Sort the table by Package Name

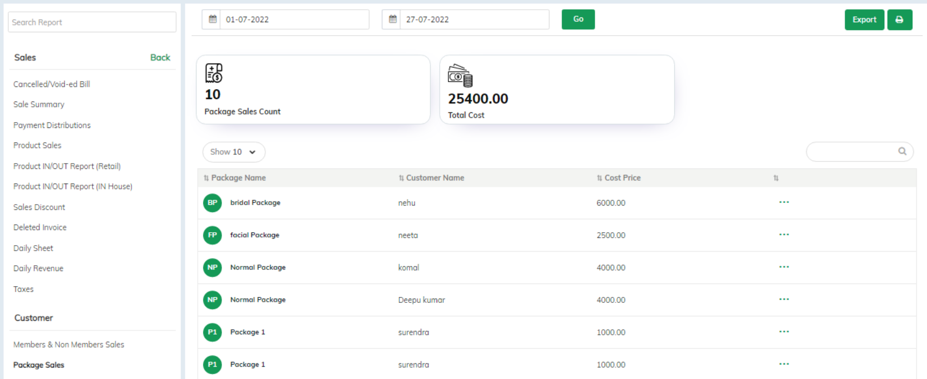coord(234,178)
